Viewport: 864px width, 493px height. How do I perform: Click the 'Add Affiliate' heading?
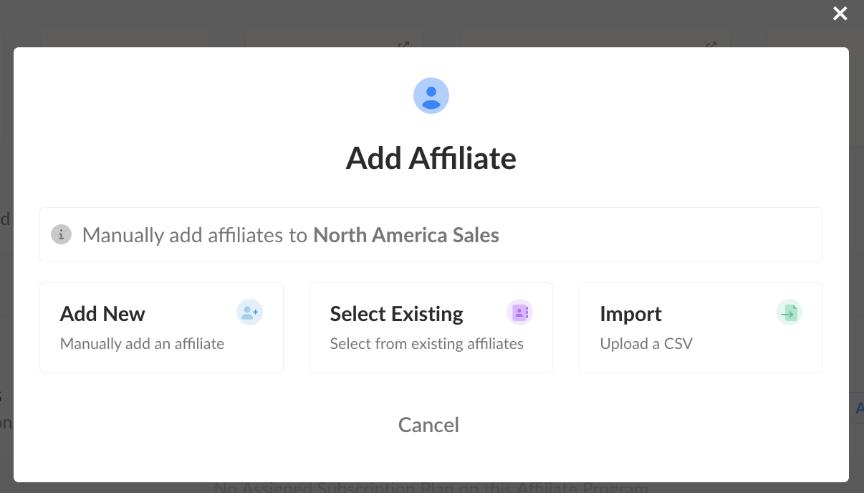point(431,158)
